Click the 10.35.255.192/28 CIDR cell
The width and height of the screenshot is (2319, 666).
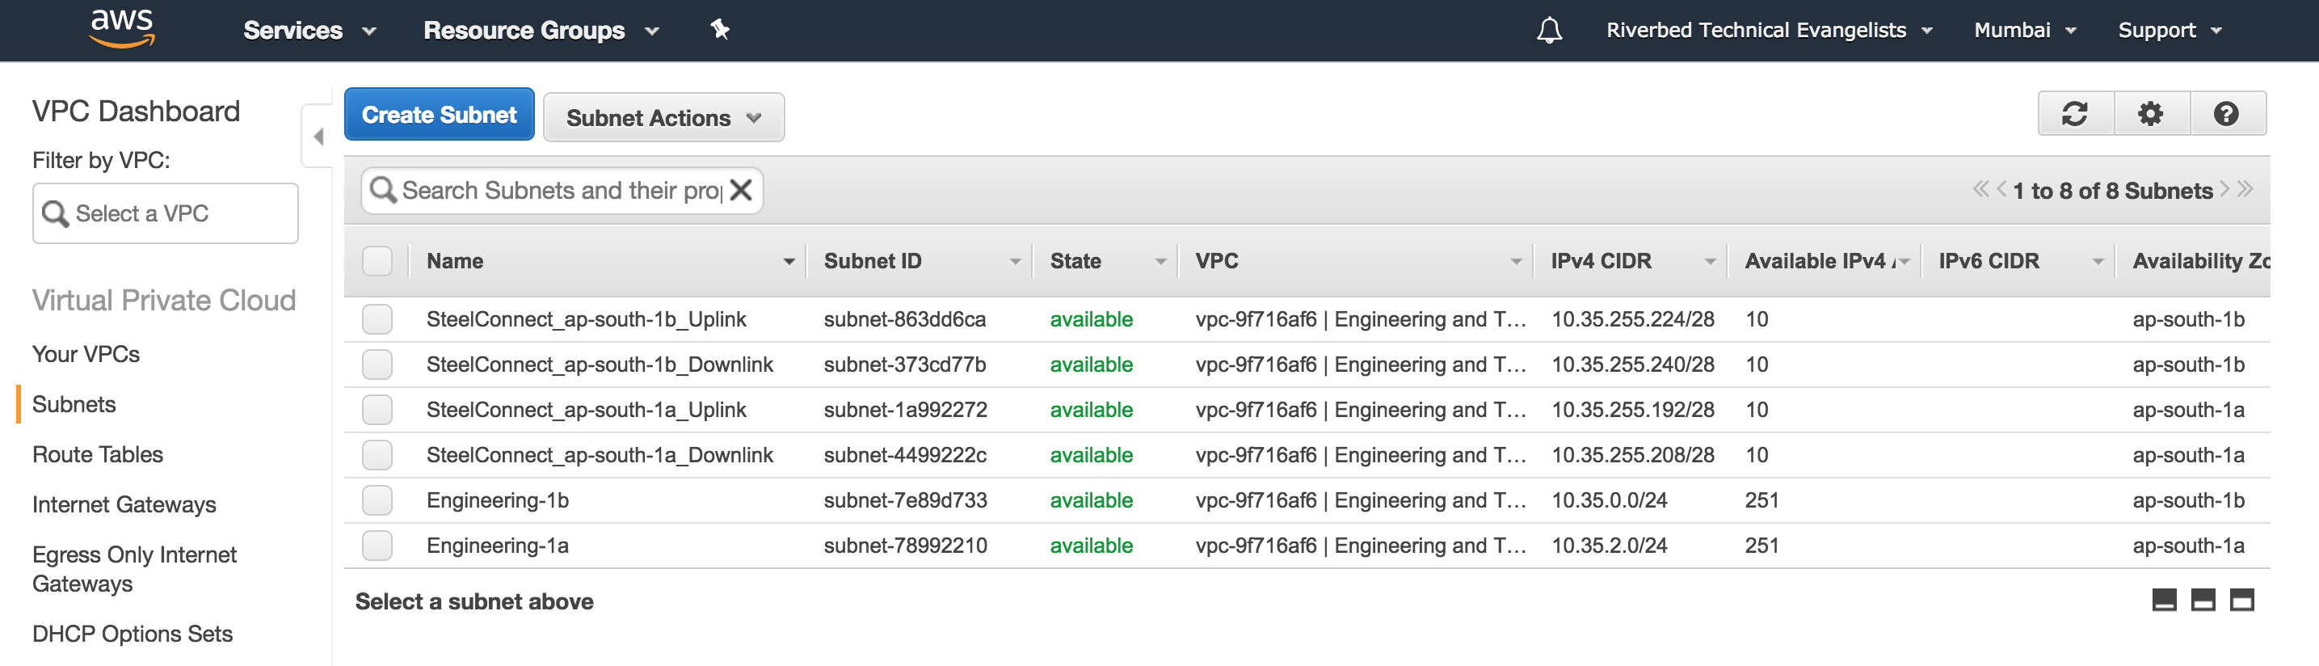coord(1633,410)
